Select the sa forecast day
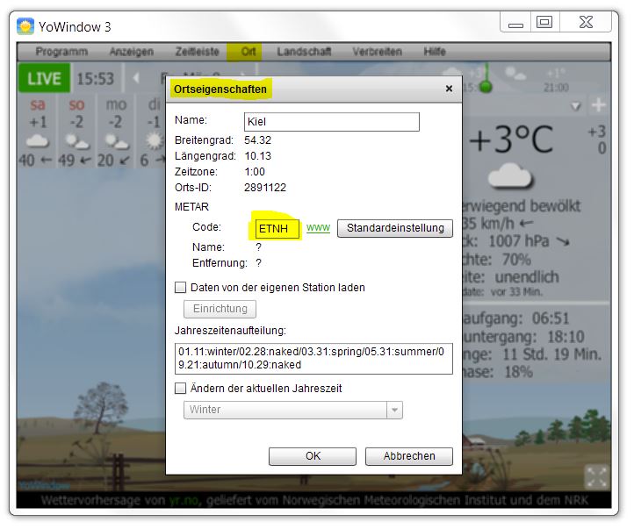 point(37,132)
